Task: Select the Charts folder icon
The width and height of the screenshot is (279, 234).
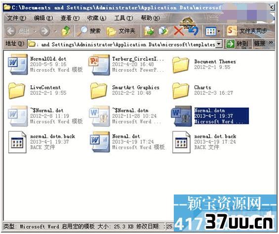Action: pos(181,90)
